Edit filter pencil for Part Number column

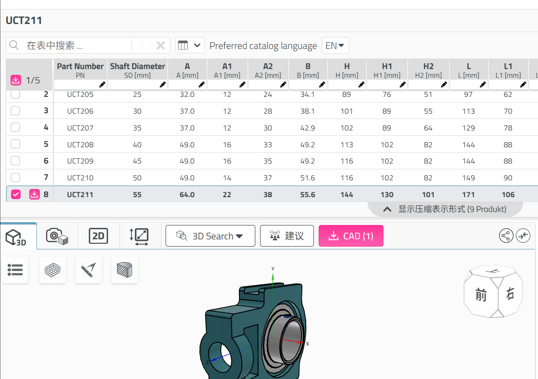(102, 84)
